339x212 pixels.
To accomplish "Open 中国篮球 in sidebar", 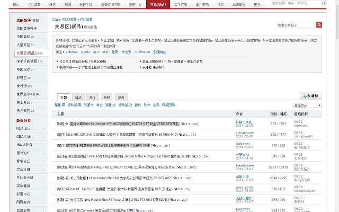I will coord(23,37).
